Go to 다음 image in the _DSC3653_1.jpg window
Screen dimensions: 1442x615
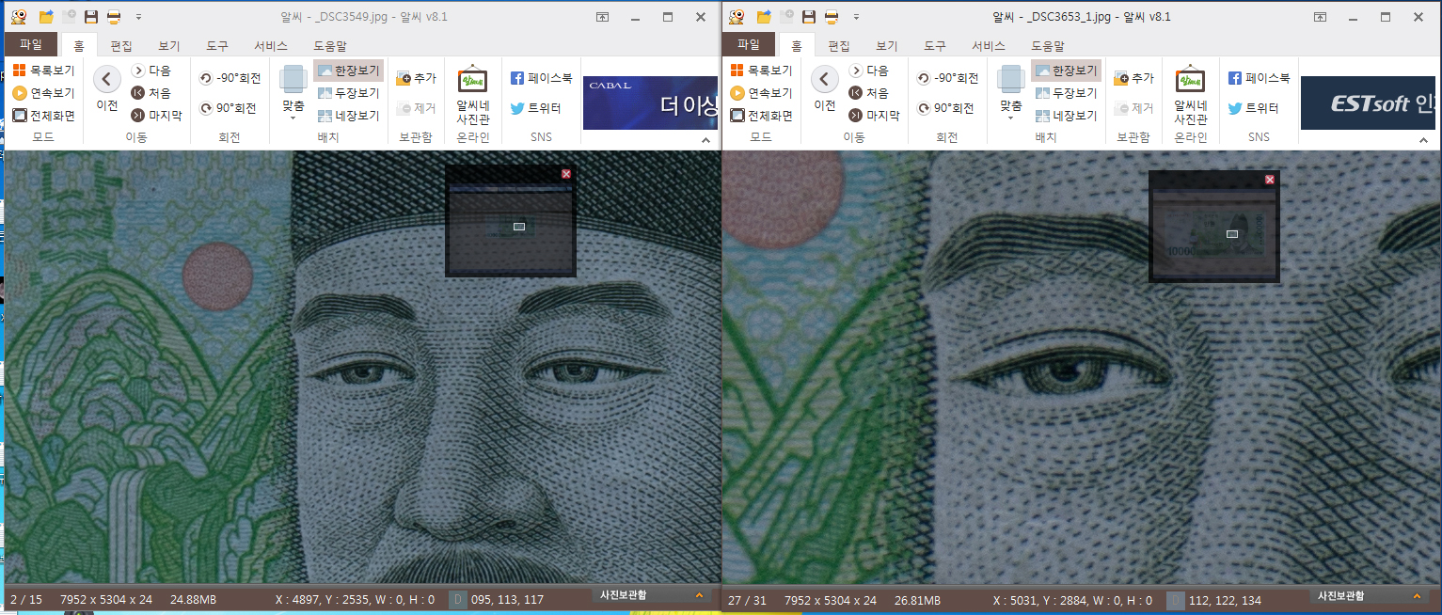[x=869, y=71]
